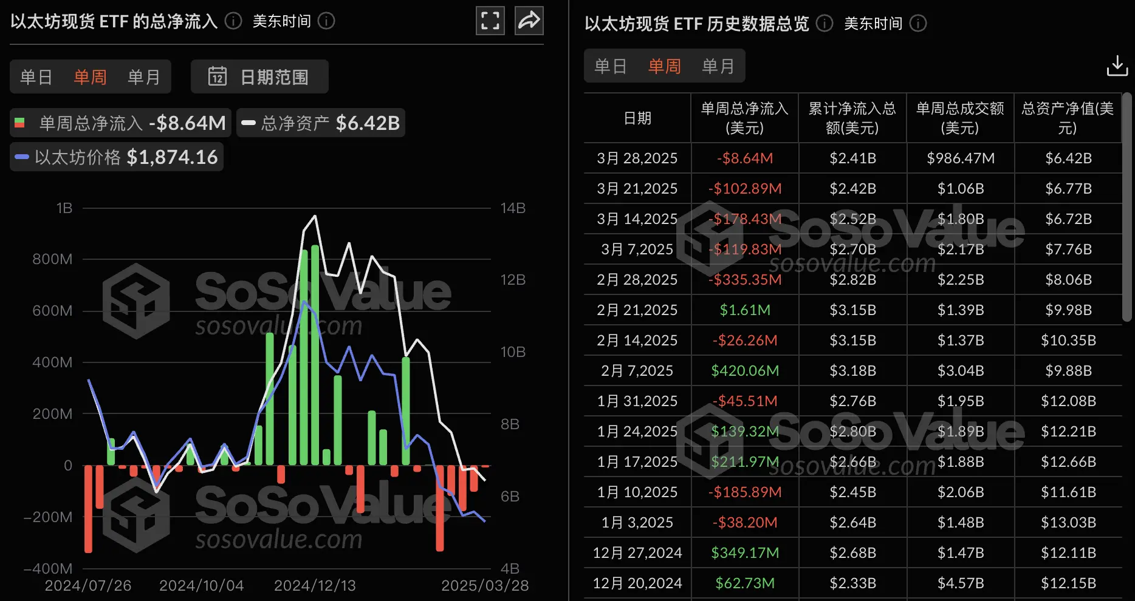Viewport: 1135px width, 601px height.
Task: Click info icon beside 美东时间 on table panel
Action: coord(919,24)
